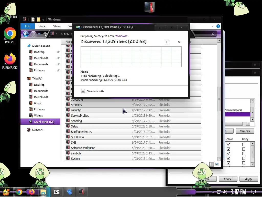Click the Windows link in recycle dialog

pos(121,36)
